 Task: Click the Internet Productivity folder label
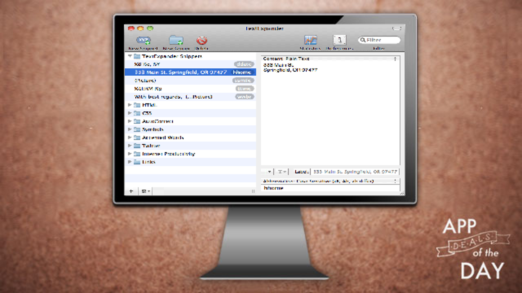pyautogui.click(x=169, y=154)
